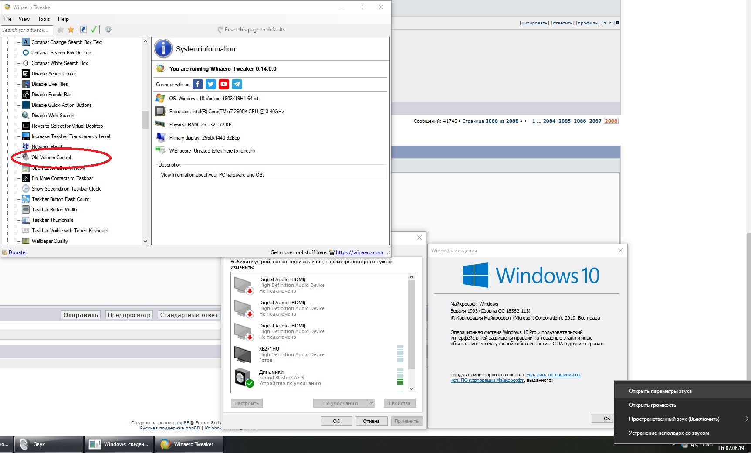Image resolution: width=751 pixels, height=453 pixels.
Task: Click the create shortcut toolbar icon
Action: 83,30
